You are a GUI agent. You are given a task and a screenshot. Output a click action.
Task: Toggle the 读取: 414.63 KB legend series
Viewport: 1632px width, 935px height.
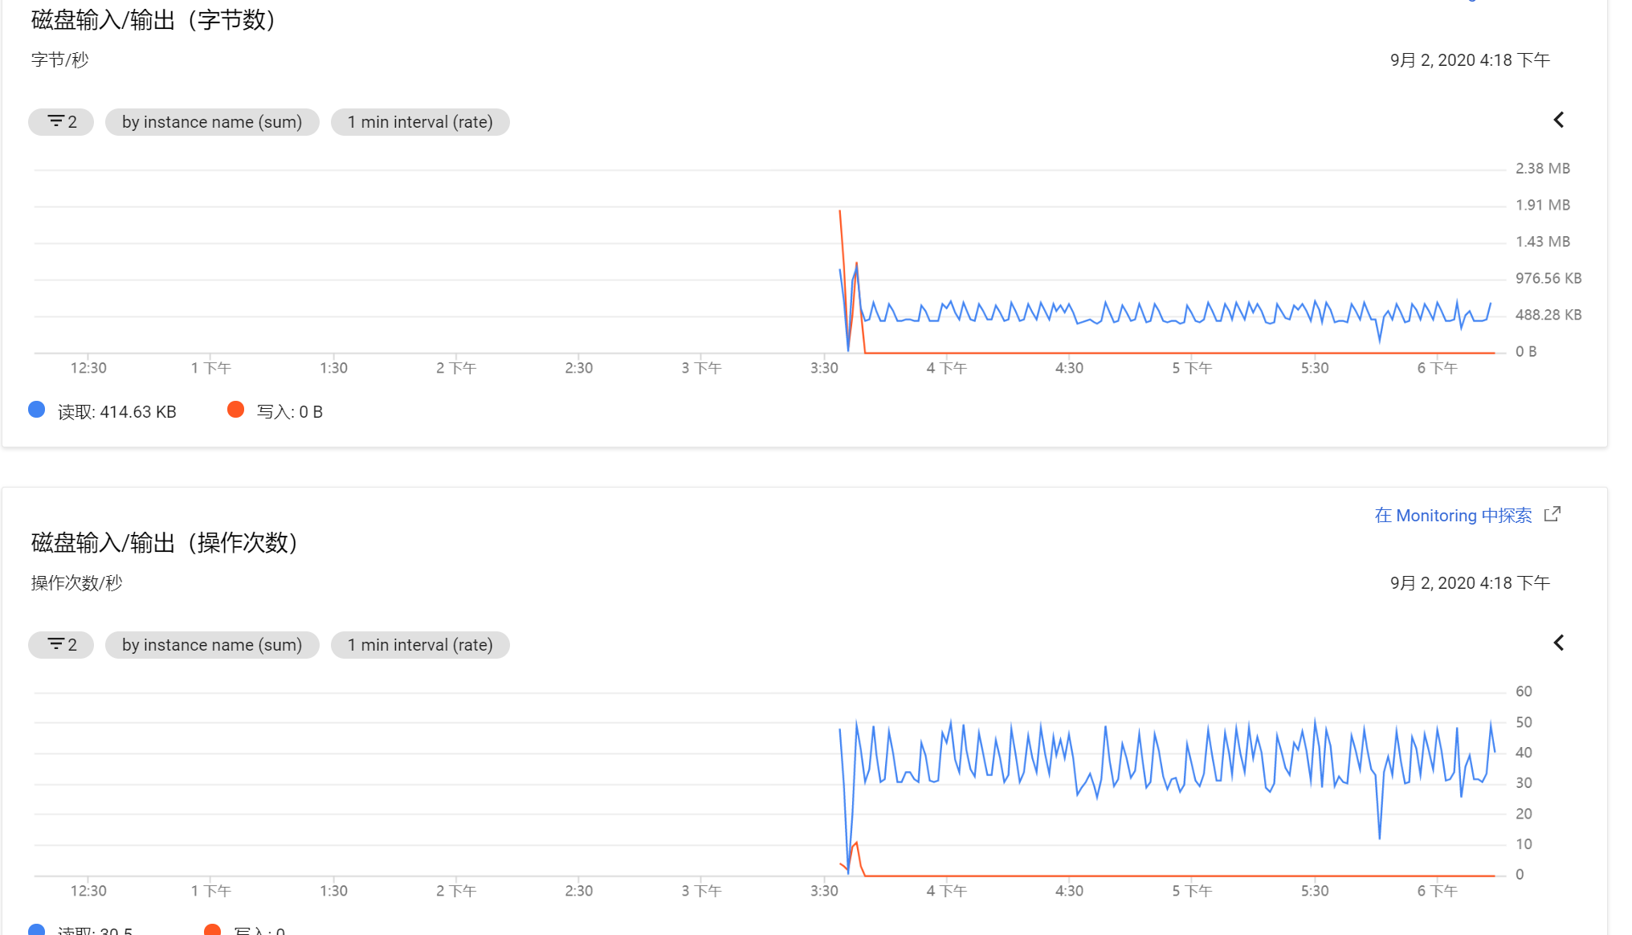116,412
